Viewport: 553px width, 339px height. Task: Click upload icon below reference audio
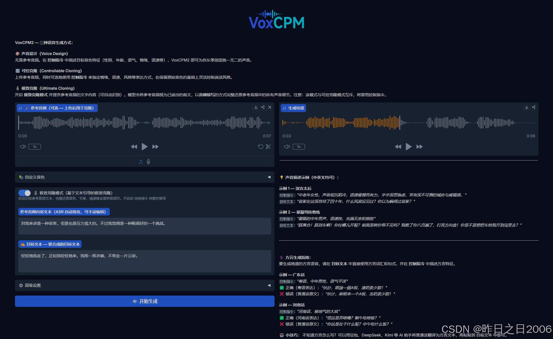coord(141,162)
